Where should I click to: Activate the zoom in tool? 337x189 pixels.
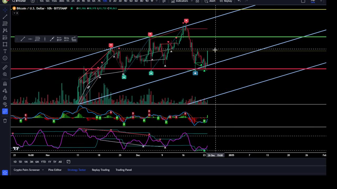(x=5, y=74)
